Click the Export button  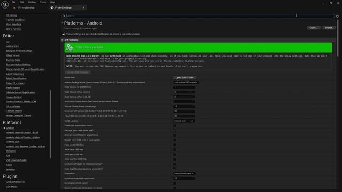point(314,28)
